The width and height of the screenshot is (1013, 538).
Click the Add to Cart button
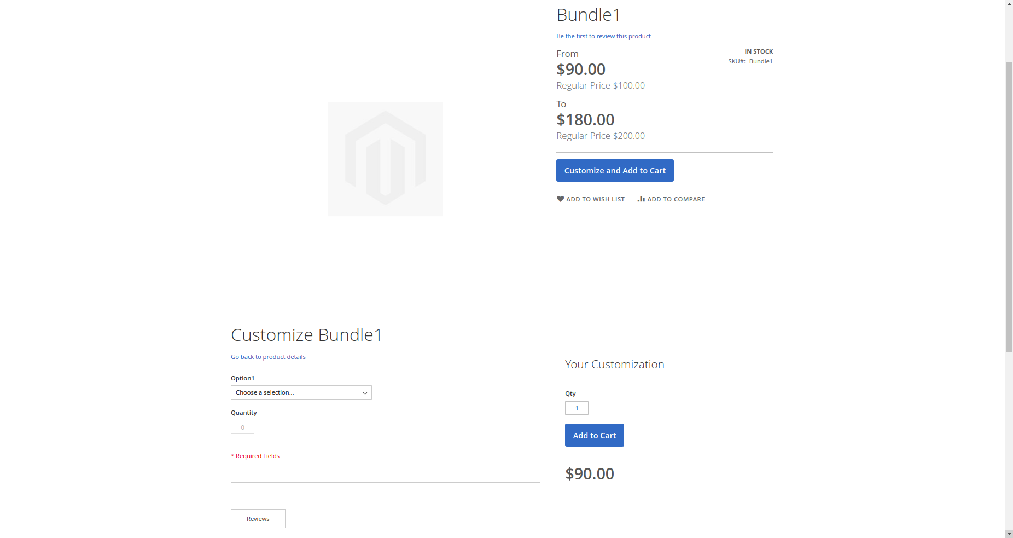[595, 436]
